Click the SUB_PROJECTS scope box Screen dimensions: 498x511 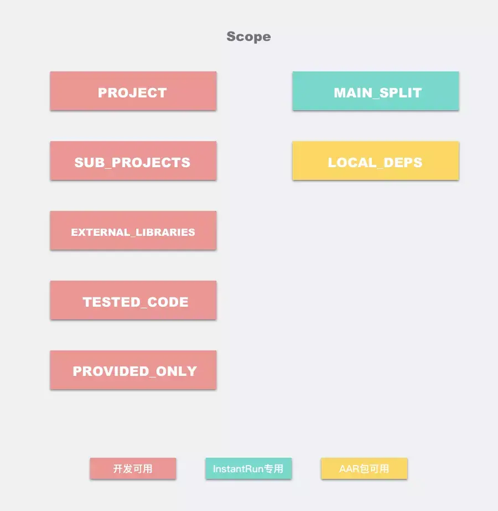133,161
